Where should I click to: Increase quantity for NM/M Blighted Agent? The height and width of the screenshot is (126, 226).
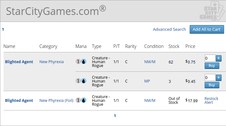click(x=218, y=58)
